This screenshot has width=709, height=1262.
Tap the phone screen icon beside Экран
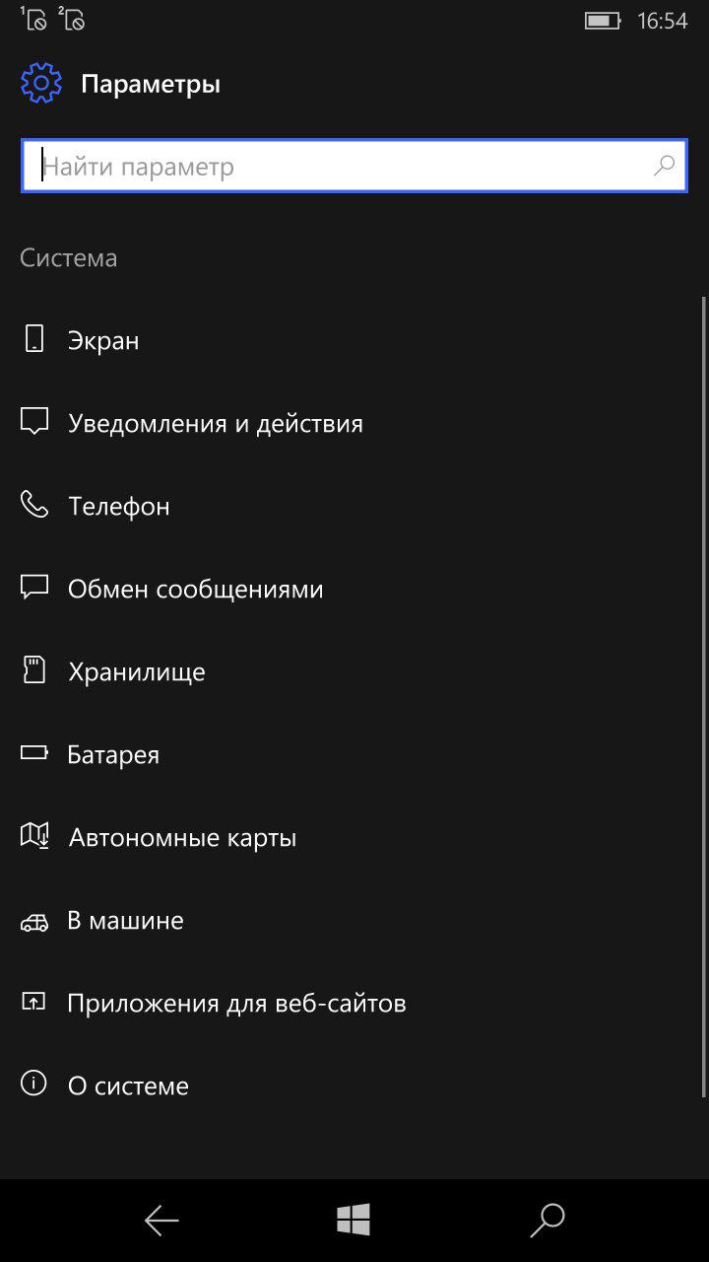point(34,339)
